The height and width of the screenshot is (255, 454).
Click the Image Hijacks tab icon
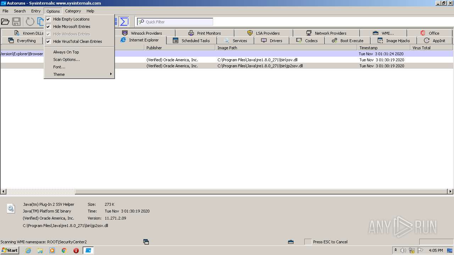click(380, 41)
